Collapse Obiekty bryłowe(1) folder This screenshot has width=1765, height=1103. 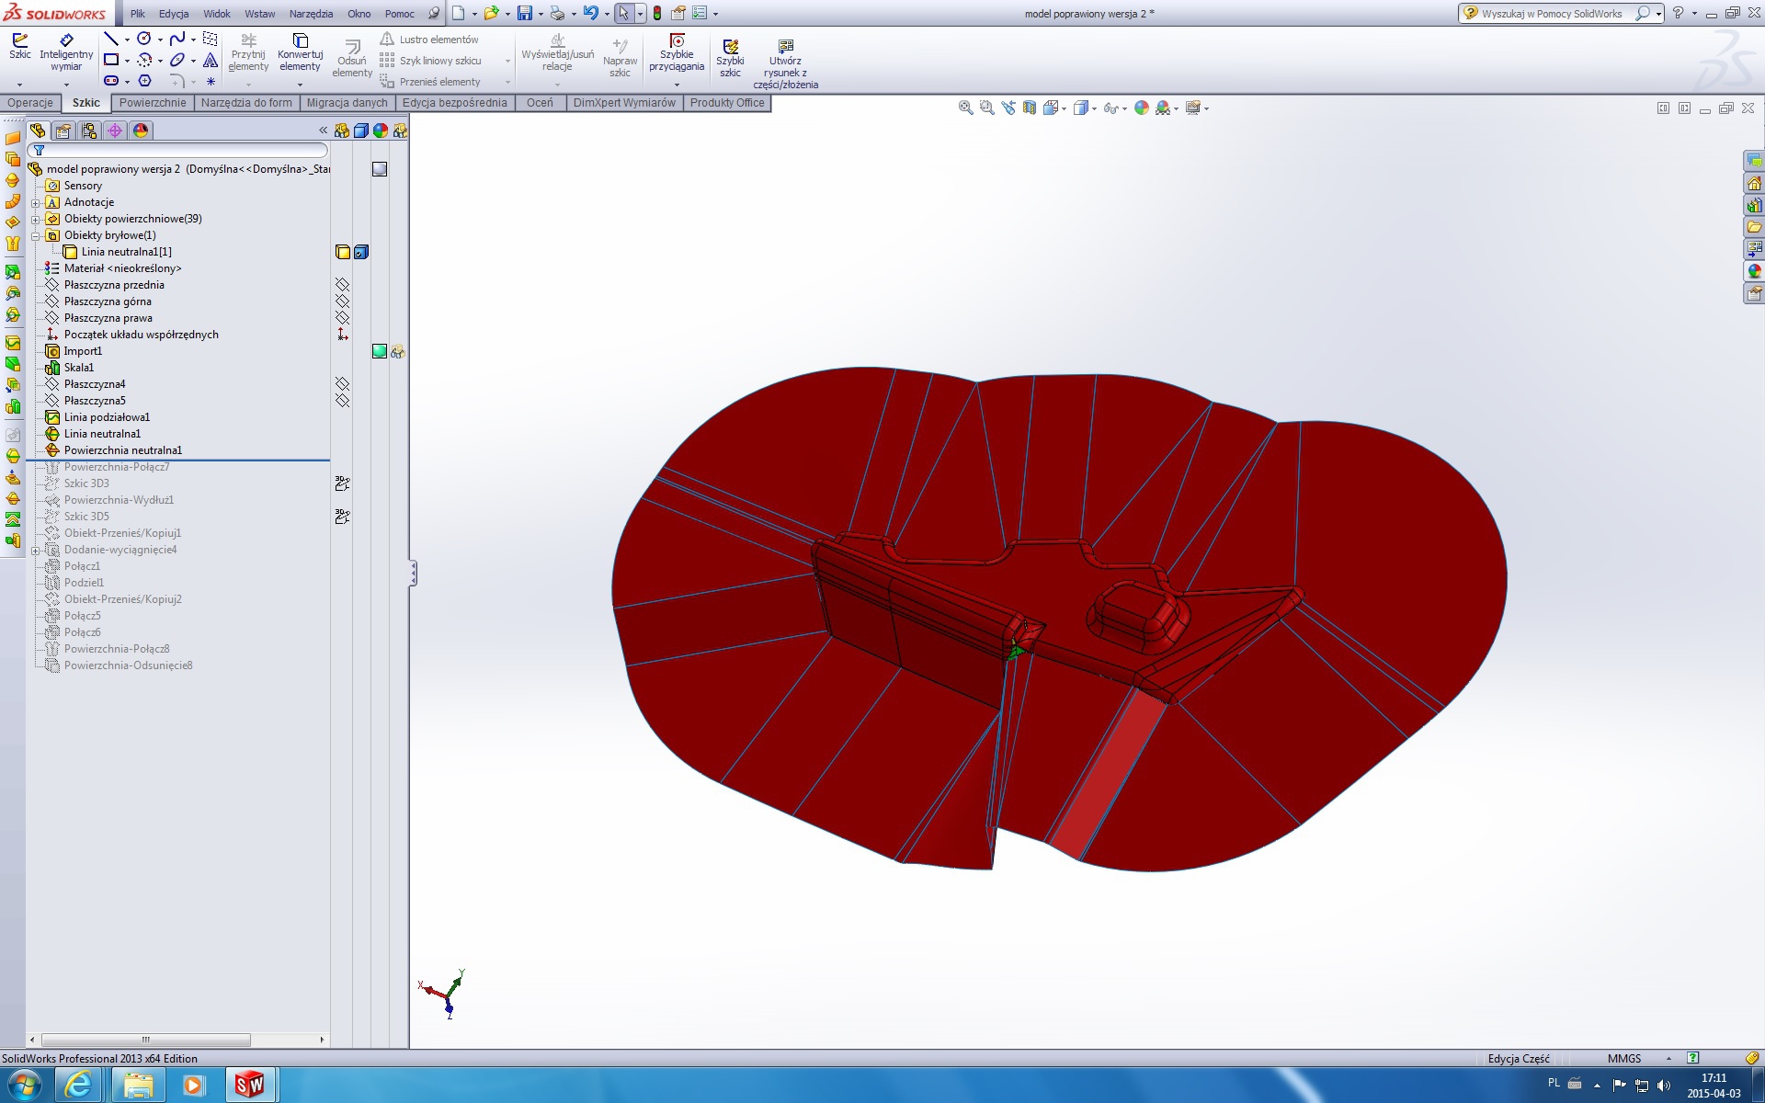tap(36, 235)
